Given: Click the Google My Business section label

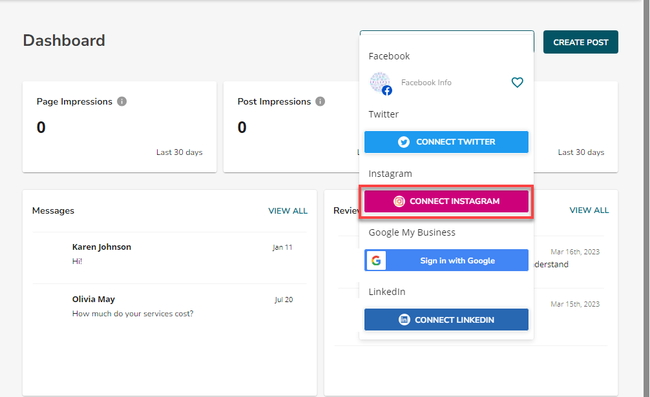Looking at the screenshot, I should [x=412, y=232].
